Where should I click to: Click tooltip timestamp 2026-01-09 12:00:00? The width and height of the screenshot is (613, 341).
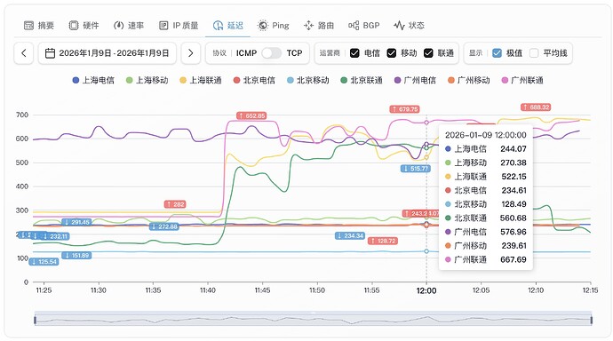click(486, 135)
